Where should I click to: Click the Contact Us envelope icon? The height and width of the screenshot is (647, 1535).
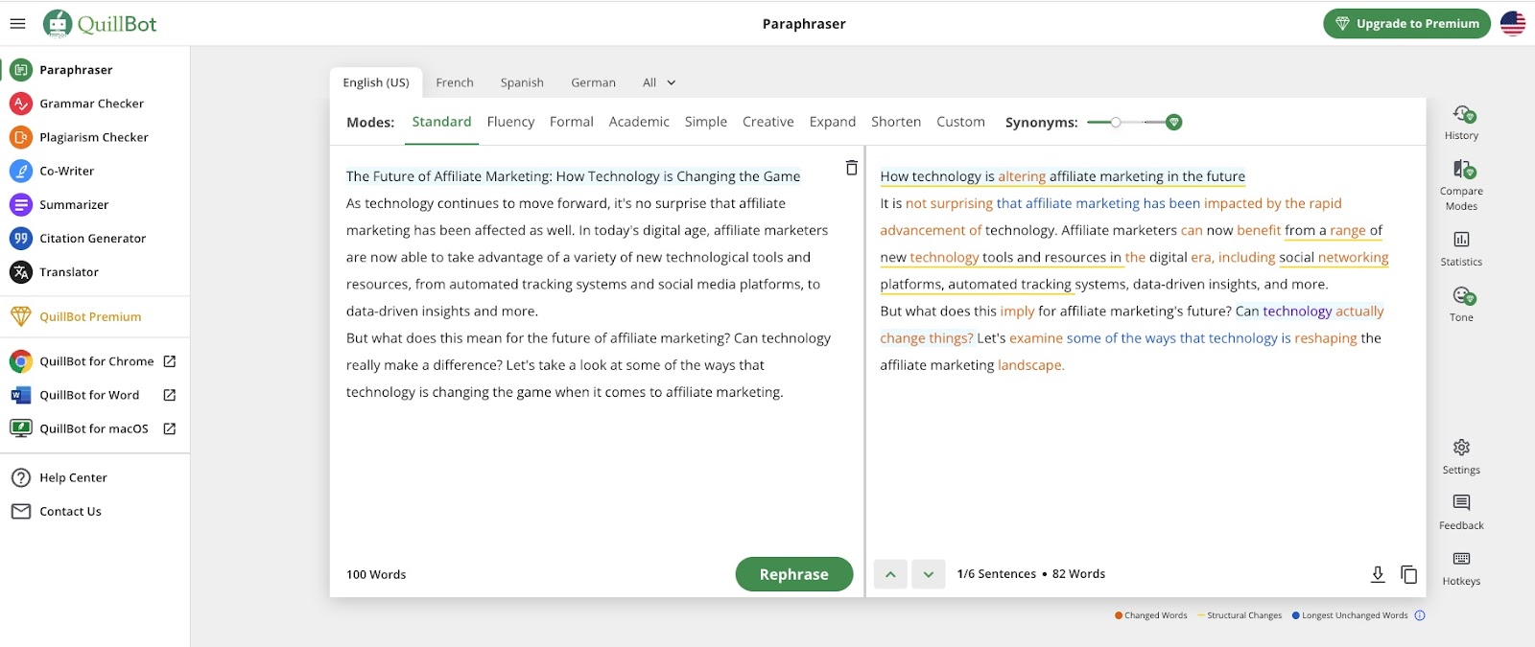point(21,511)
